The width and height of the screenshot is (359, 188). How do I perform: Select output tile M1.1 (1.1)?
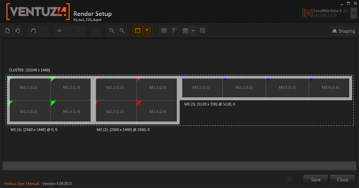(29, 88)
